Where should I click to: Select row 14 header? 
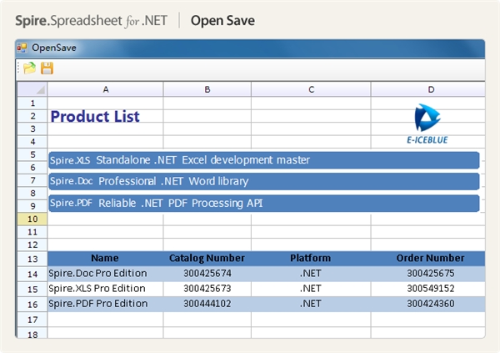coord(32,274)
